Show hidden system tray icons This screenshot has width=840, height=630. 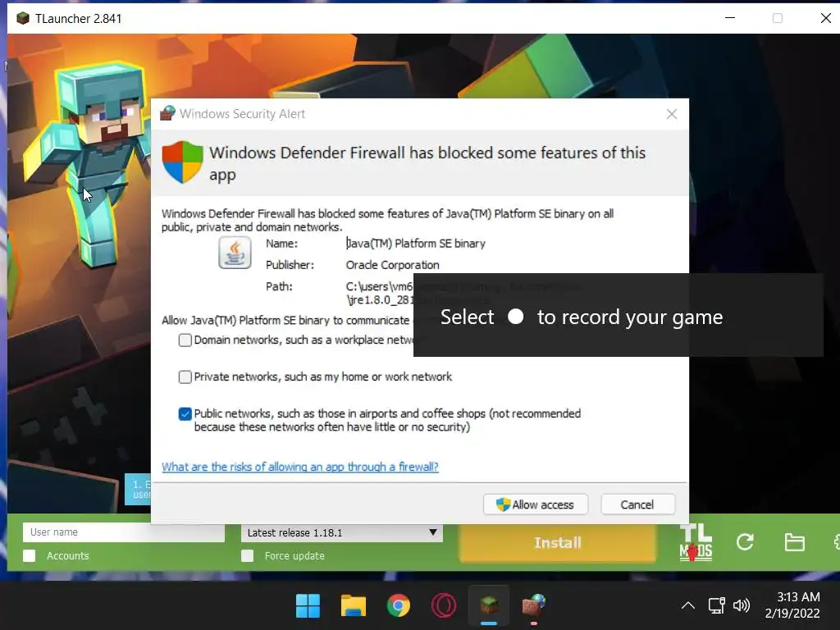tap(688, 606)
